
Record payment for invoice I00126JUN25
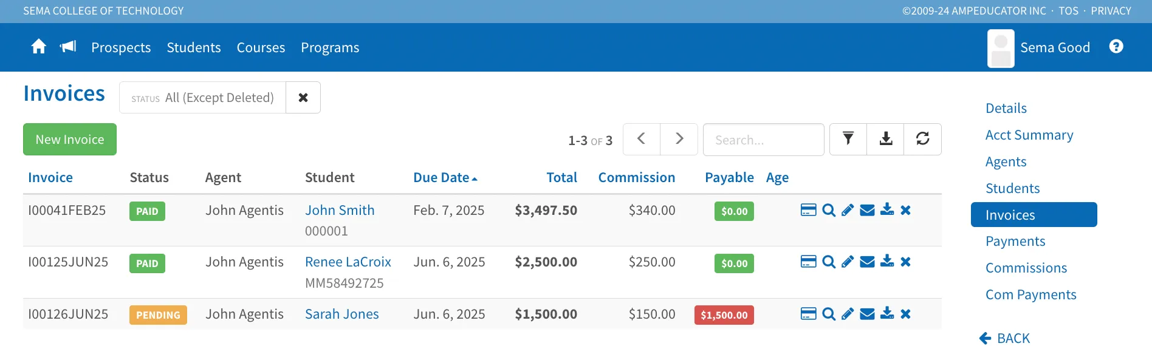tap(808, 314)
